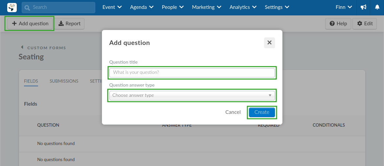Expand the Finn user dropdown

tap(344, 7)
